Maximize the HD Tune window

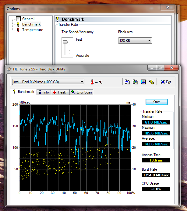pos(160,68)
